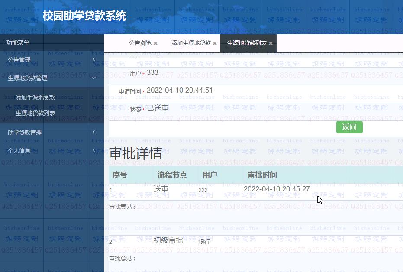Click the 功能菜单 sidebar header
The height and width of the screenshot is (272, 403).
(18, 42)
